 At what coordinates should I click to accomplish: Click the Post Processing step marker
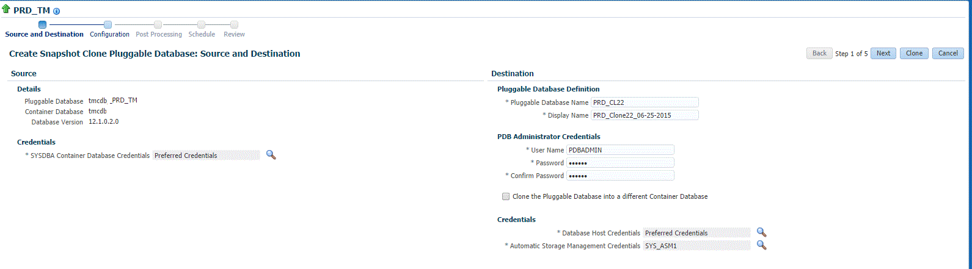(x=158, y=24)
